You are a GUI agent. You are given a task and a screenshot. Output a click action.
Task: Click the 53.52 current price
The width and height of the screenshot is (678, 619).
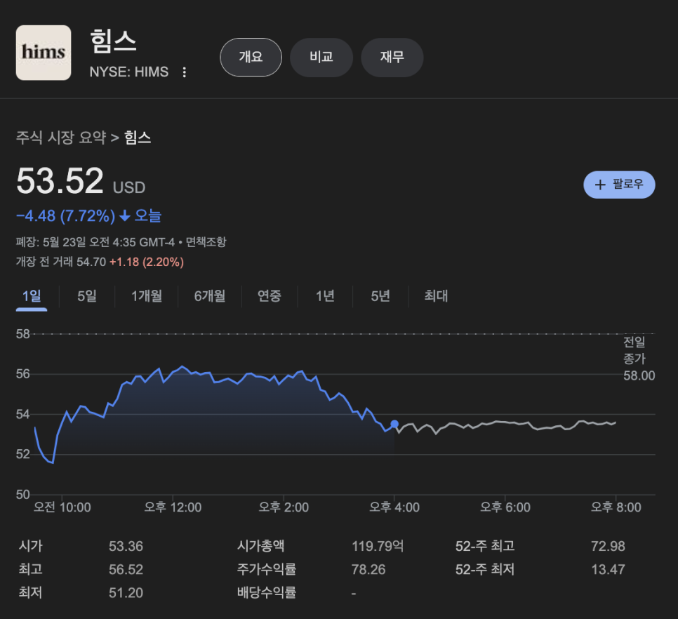pos(60,180)
